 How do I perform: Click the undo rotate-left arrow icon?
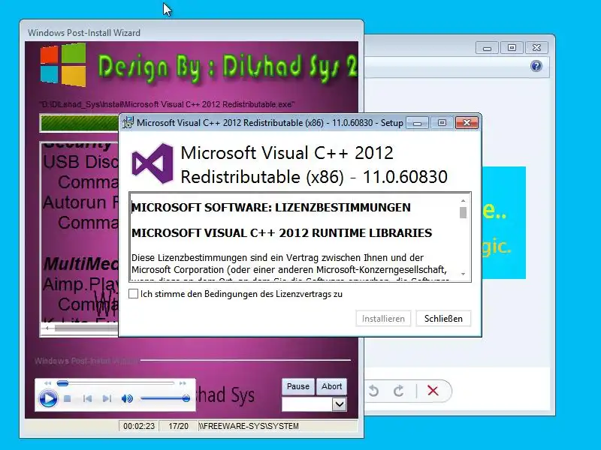point(373,391)
